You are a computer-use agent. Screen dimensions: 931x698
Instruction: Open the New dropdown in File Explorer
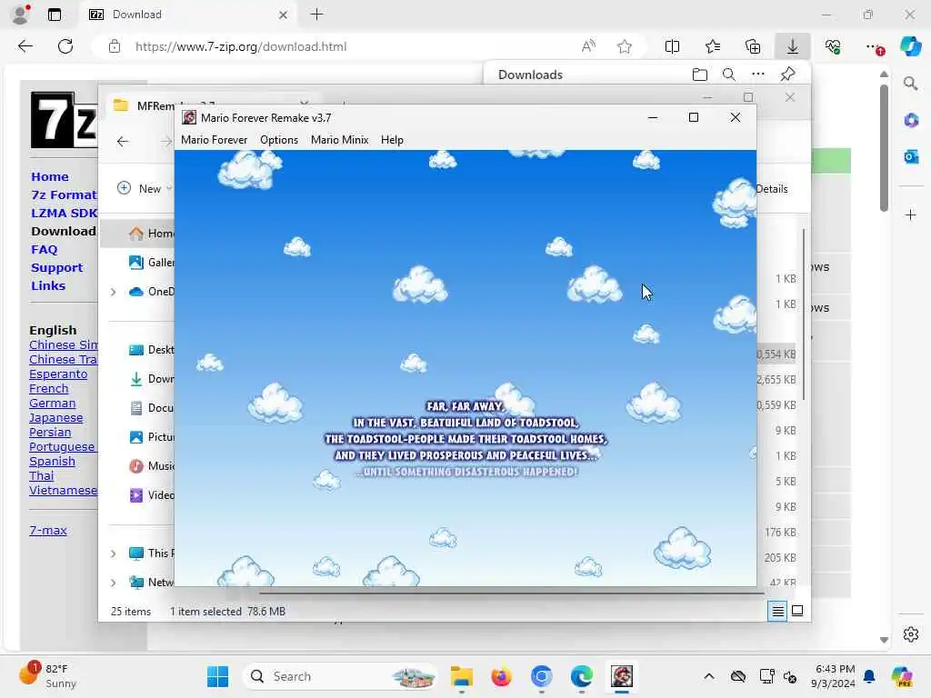click(145, 188)
